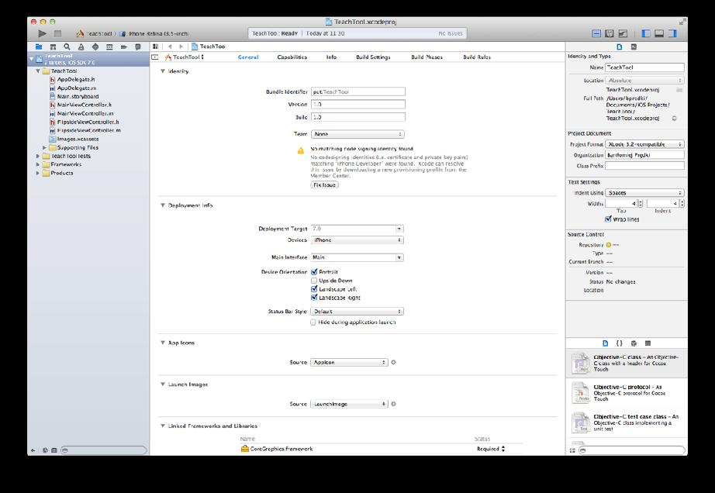Viewport: 715px width, 493px height.
Task: Switch to the Debug navigator
Action: 109,47
